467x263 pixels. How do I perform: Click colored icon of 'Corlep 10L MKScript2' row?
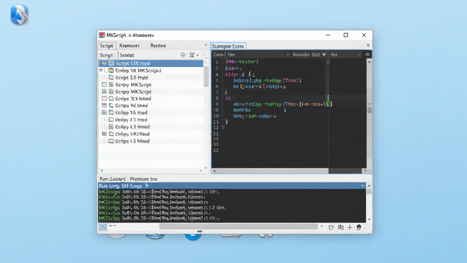[111, 70]
